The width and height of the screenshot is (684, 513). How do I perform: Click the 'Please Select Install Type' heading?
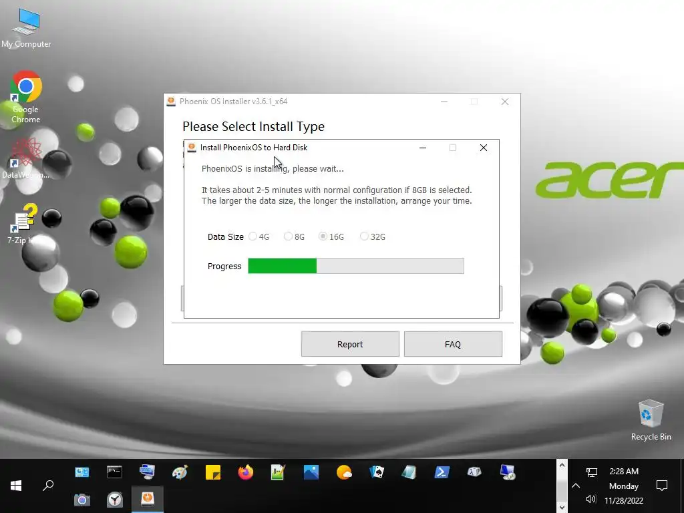(253, 126)
